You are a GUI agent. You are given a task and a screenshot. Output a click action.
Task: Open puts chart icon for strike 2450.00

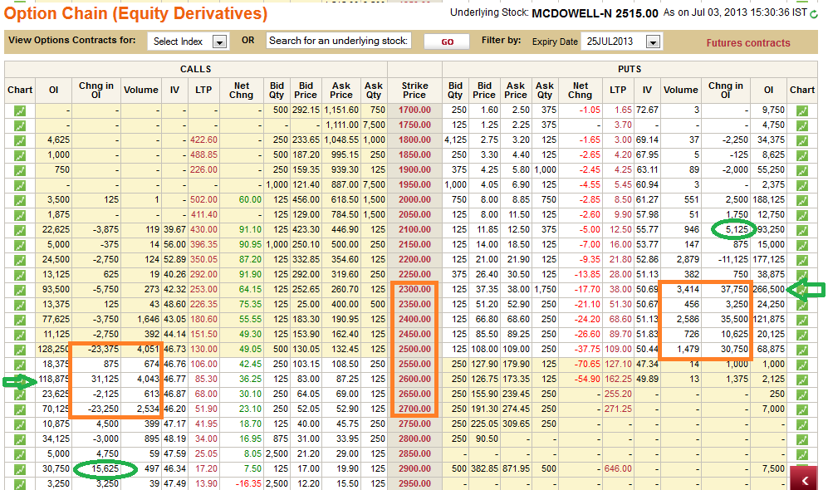802,335
